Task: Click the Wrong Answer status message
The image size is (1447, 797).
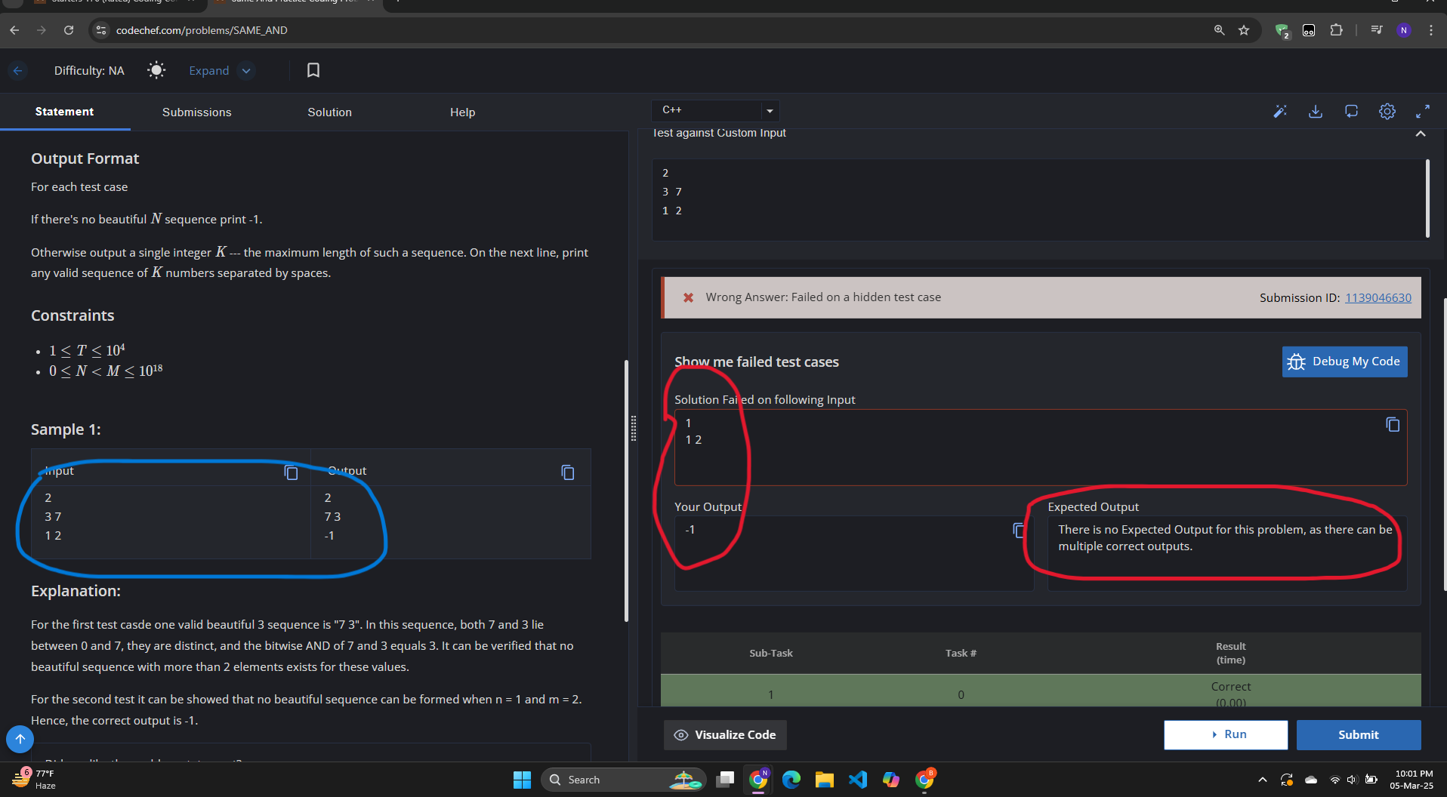Action: pos(822,297)
